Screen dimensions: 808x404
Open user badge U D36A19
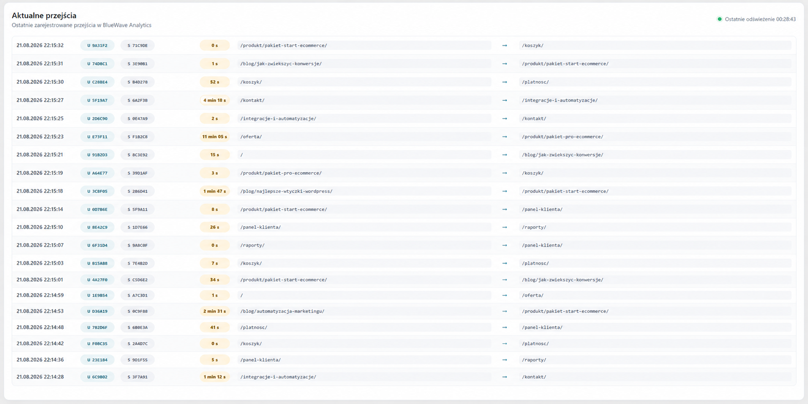97,312
